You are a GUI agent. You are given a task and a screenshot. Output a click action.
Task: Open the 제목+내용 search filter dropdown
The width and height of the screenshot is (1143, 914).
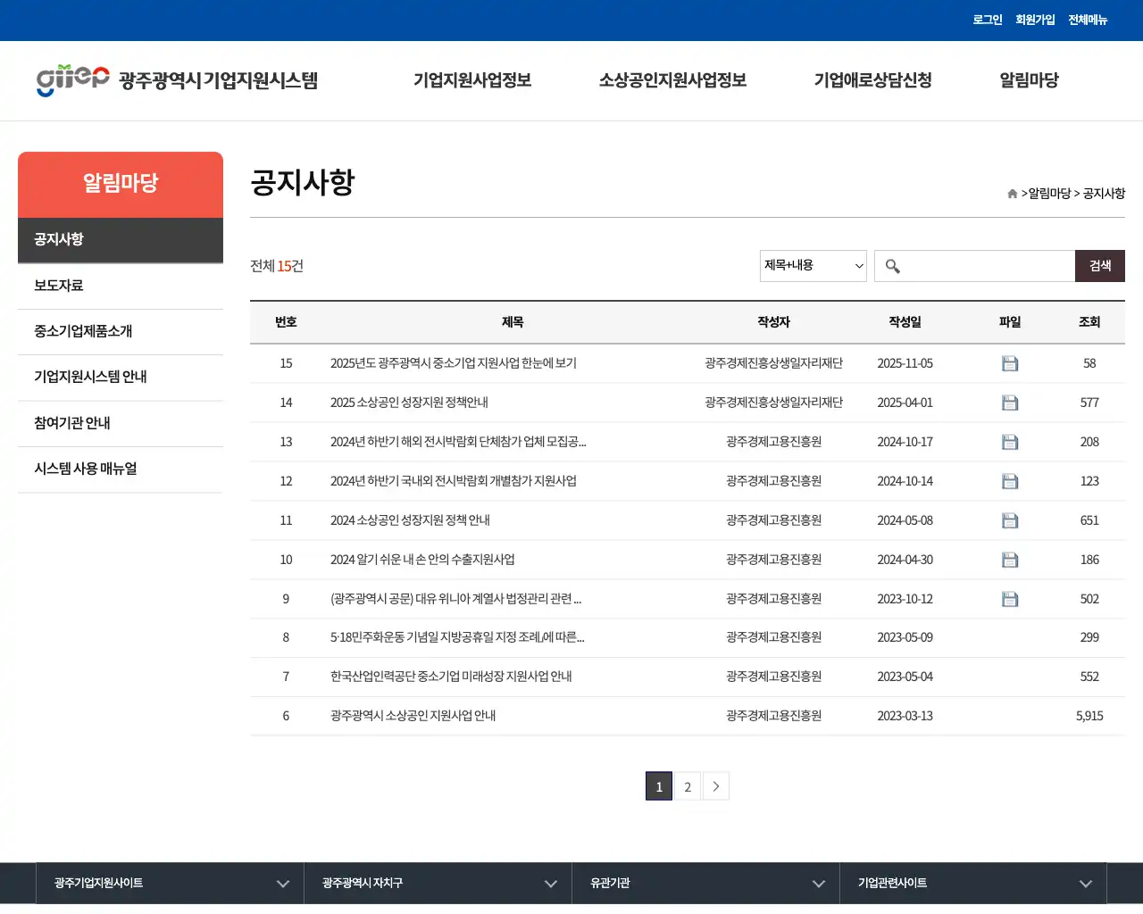click(x=812, y=265)
